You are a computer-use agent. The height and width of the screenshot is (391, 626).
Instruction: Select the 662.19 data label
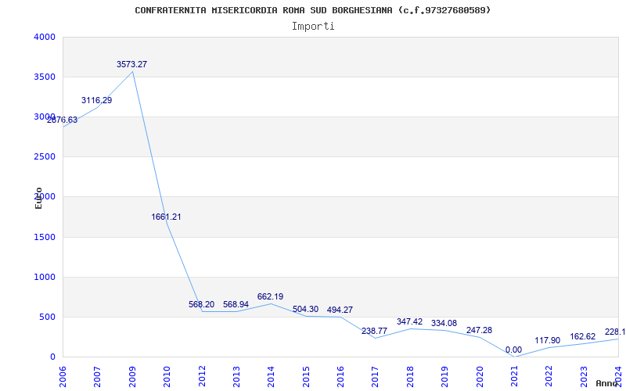270,297
